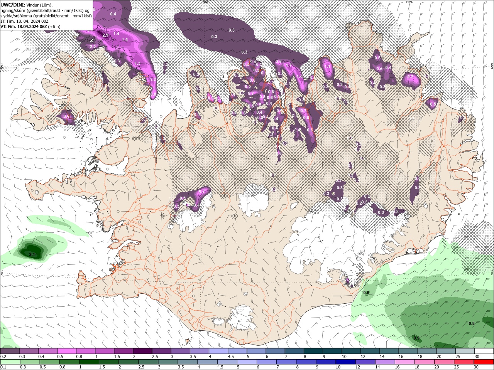
Task: Click the 0.1 label in the rain legend row
Action: click(x=3, y=367)
